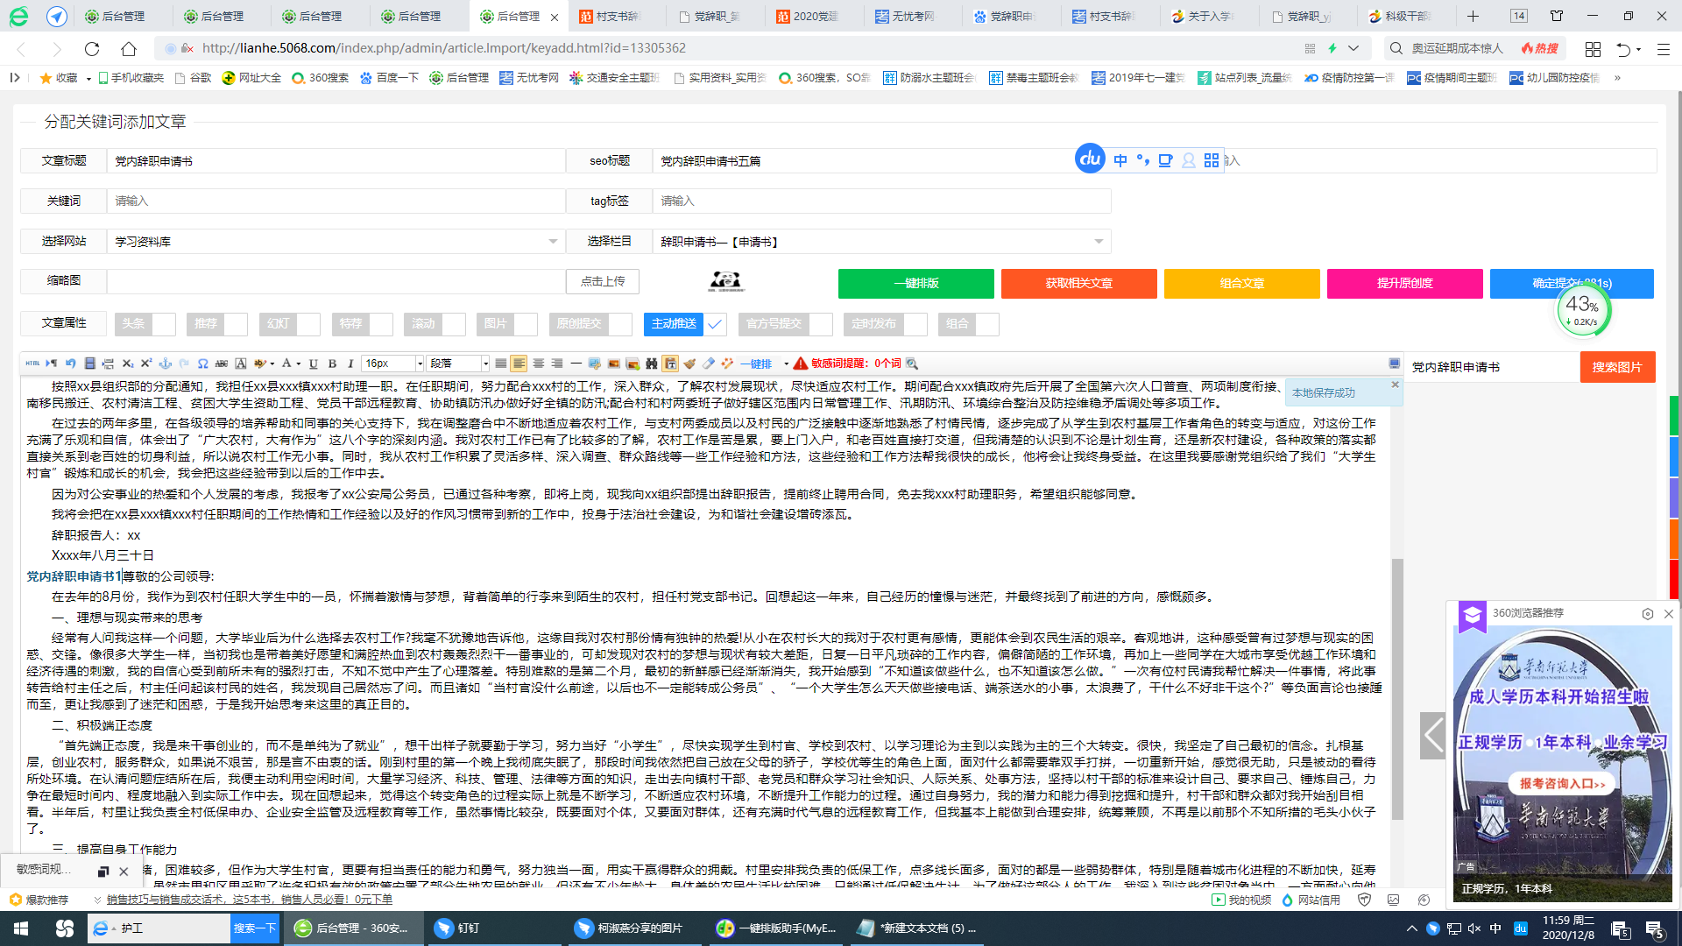Open the insert image icon
Image resolution: width=1682 pixels, height=946 pixels.
click(x=613, y=363)
